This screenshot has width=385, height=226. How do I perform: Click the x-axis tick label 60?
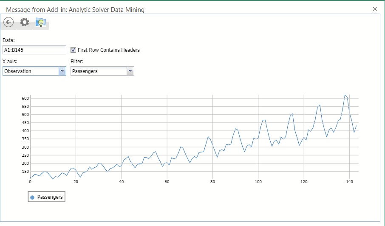167,182
